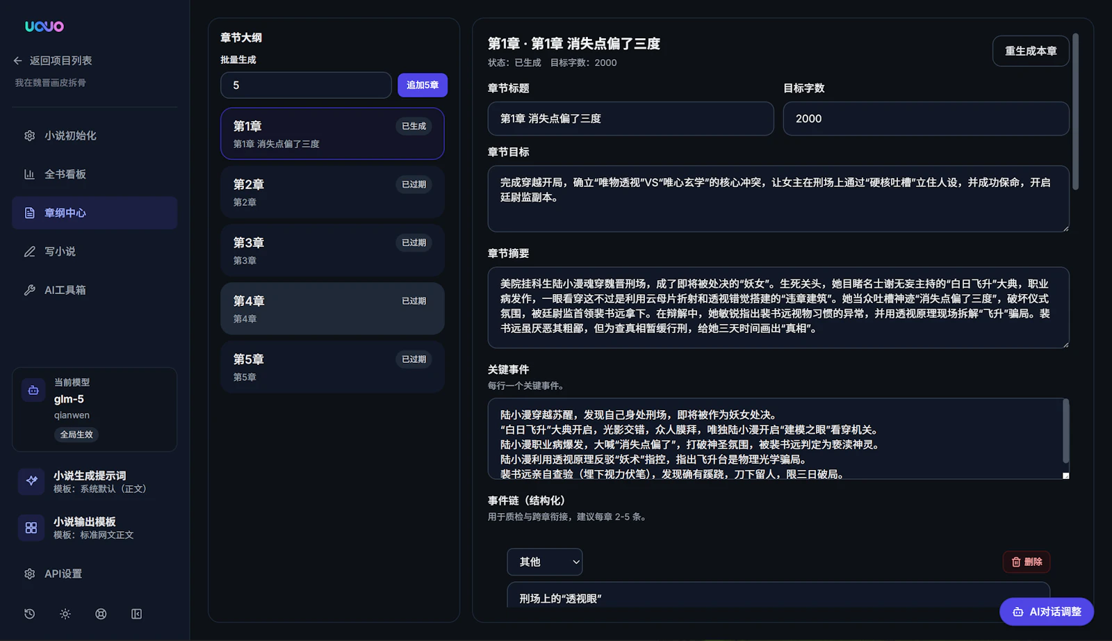Screen dimensions: 1112x641
Task: Open history icon in sidebar footer
Action: click(x=29, y=614)
